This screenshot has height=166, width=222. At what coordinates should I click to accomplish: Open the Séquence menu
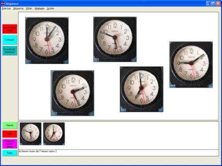tap(18, 8)
